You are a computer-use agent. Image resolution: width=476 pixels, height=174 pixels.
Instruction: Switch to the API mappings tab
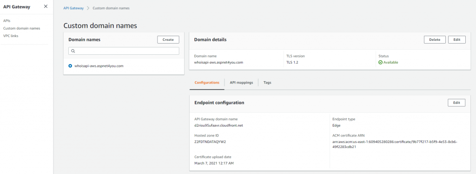pyautogui.click(x=241, y=83)
